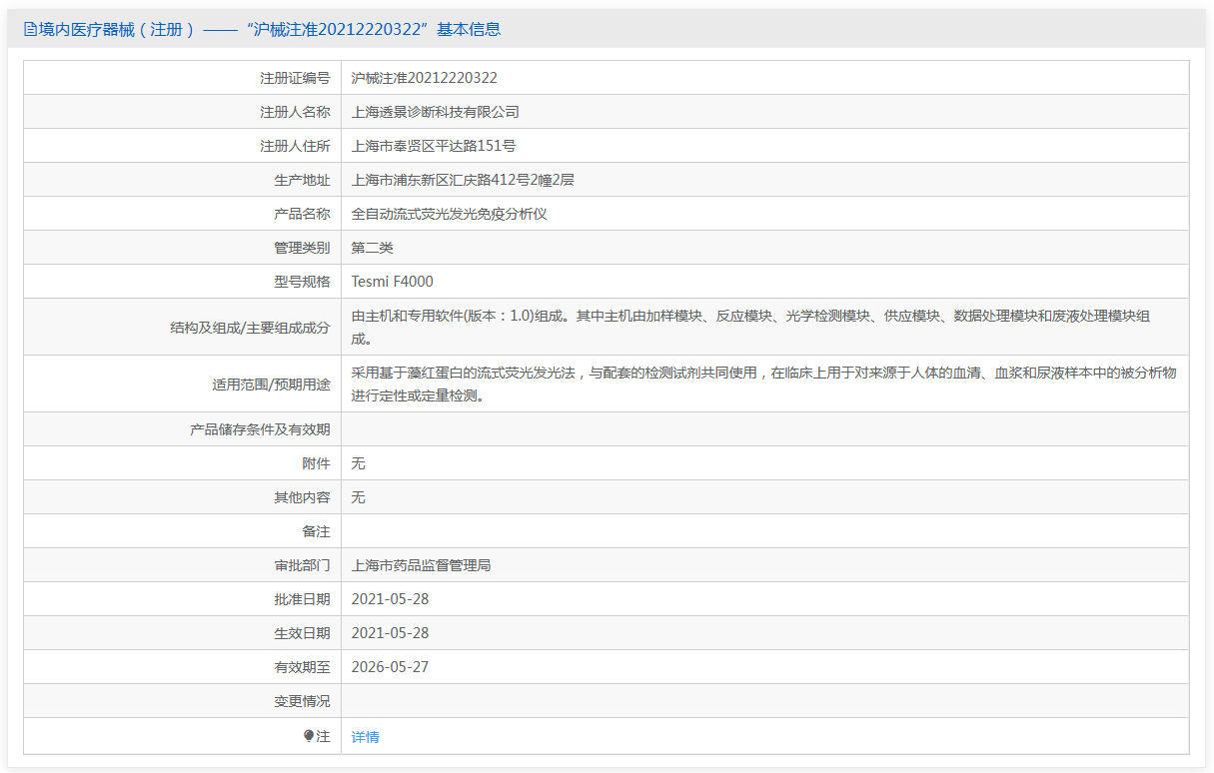Open the 详情 link in the 注 row
This screenshot has height=773, width=1214.
point(365,737)
